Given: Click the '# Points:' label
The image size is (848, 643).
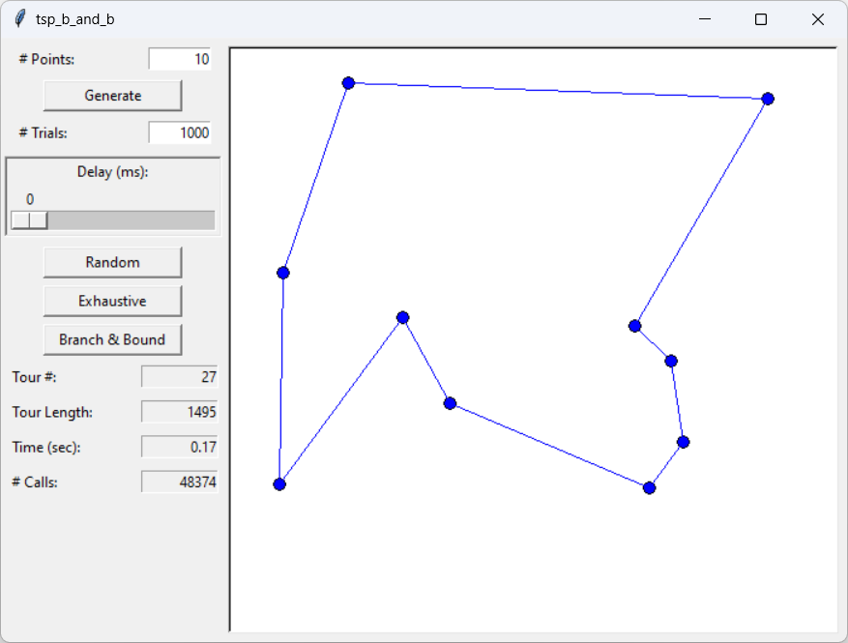Looking at the screenshot, I should pyautogui.click(x=46, y=59).
